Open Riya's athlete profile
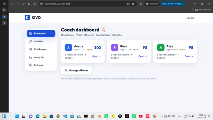The image size is (213, 120). 143,56
